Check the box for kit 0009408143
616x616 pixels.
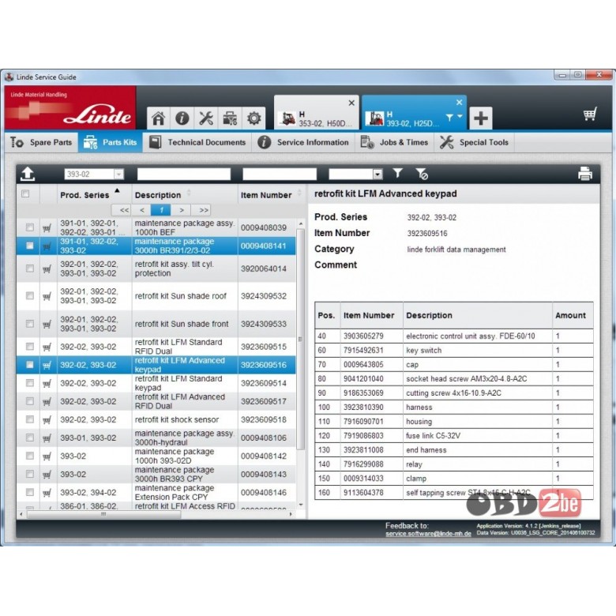coord(30,474)
